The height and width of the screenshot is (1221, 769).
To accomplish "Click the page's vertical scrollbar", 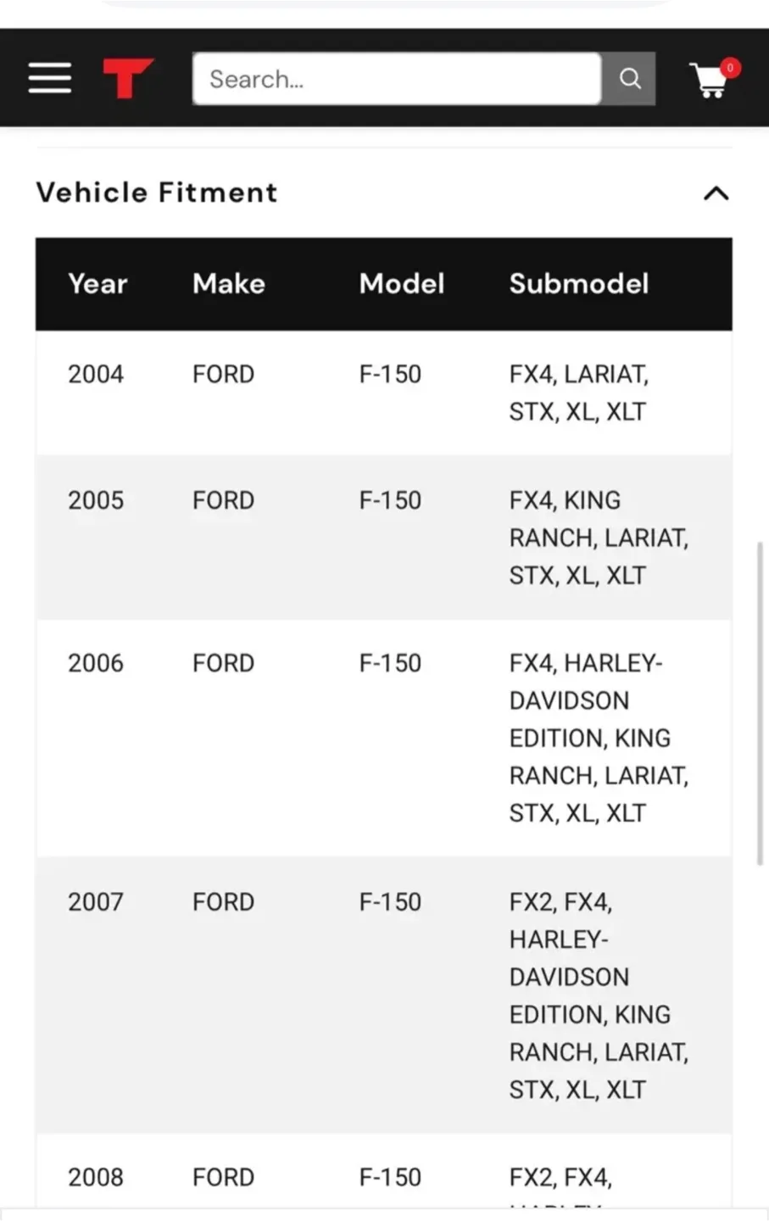I will pos(760,704).
